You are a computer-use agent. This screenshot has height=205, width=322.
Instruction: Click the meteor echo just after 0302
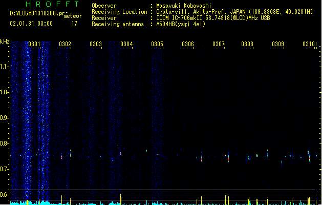coord(71,153)
